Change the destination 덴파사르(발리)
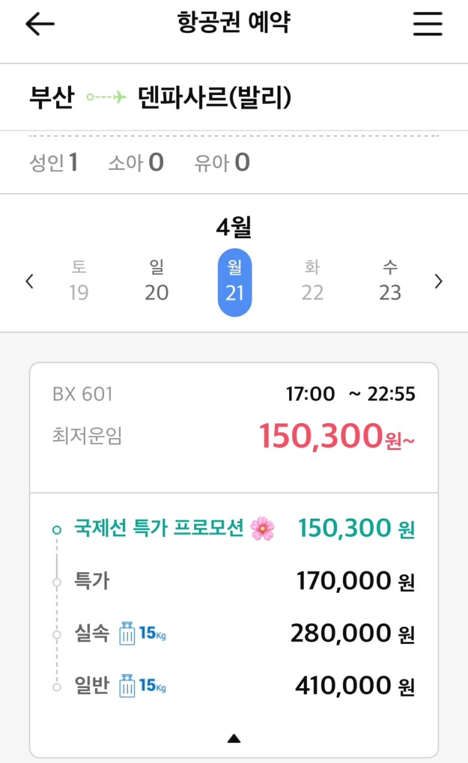This screenshot has height=763, width=468. click(x=214, y=98)
